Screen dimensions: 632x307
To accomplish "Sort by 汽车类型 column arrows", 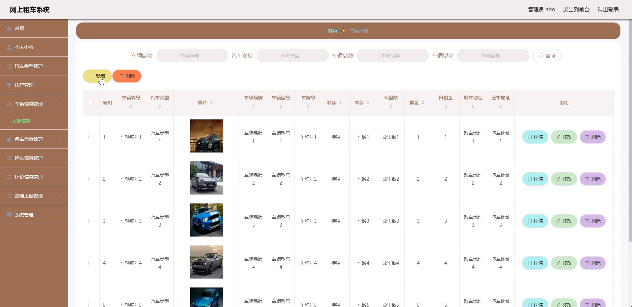I will [160, 107].
